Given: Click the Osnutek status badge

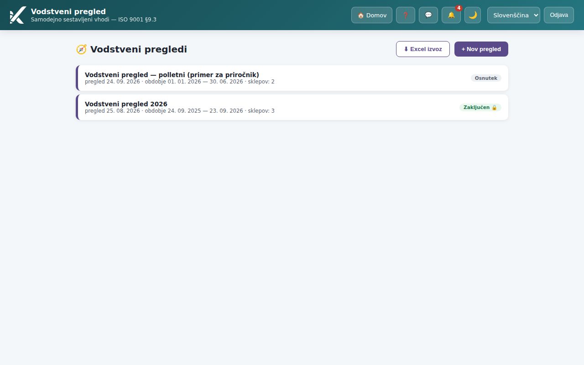Looking at the screenshot, I should (486, 78).
